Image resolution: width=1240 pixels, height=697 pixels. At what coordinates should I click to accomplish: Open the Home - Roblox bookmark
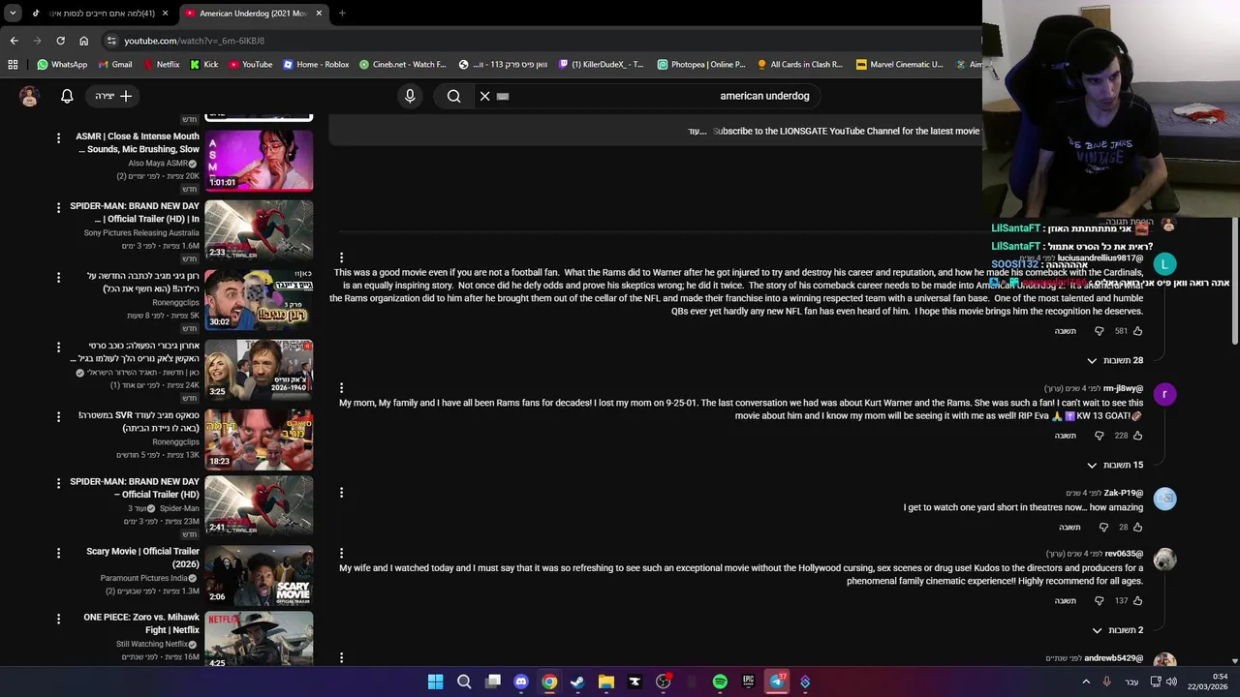pos(316,65)
